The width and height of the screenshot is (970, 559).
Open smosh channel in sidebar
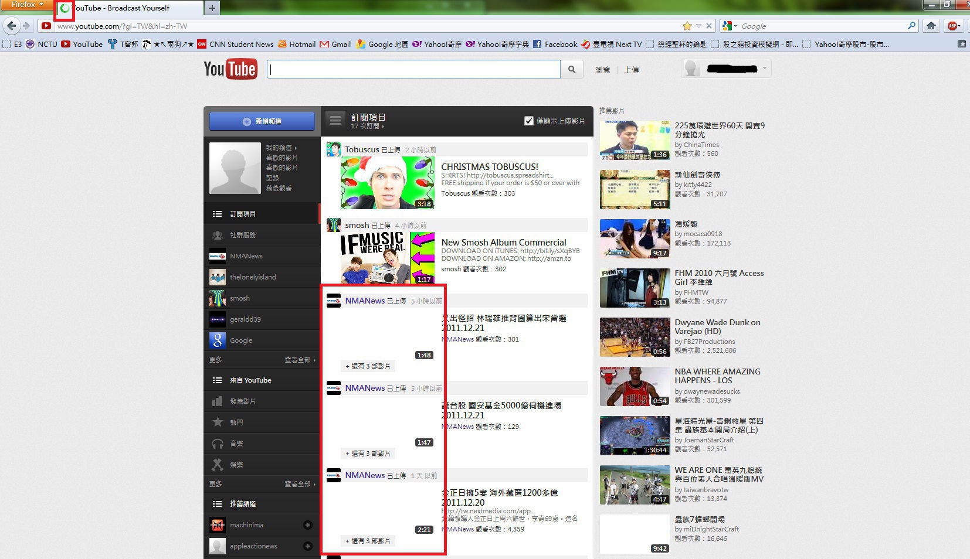pyautogui.click(x=262, y=298)
